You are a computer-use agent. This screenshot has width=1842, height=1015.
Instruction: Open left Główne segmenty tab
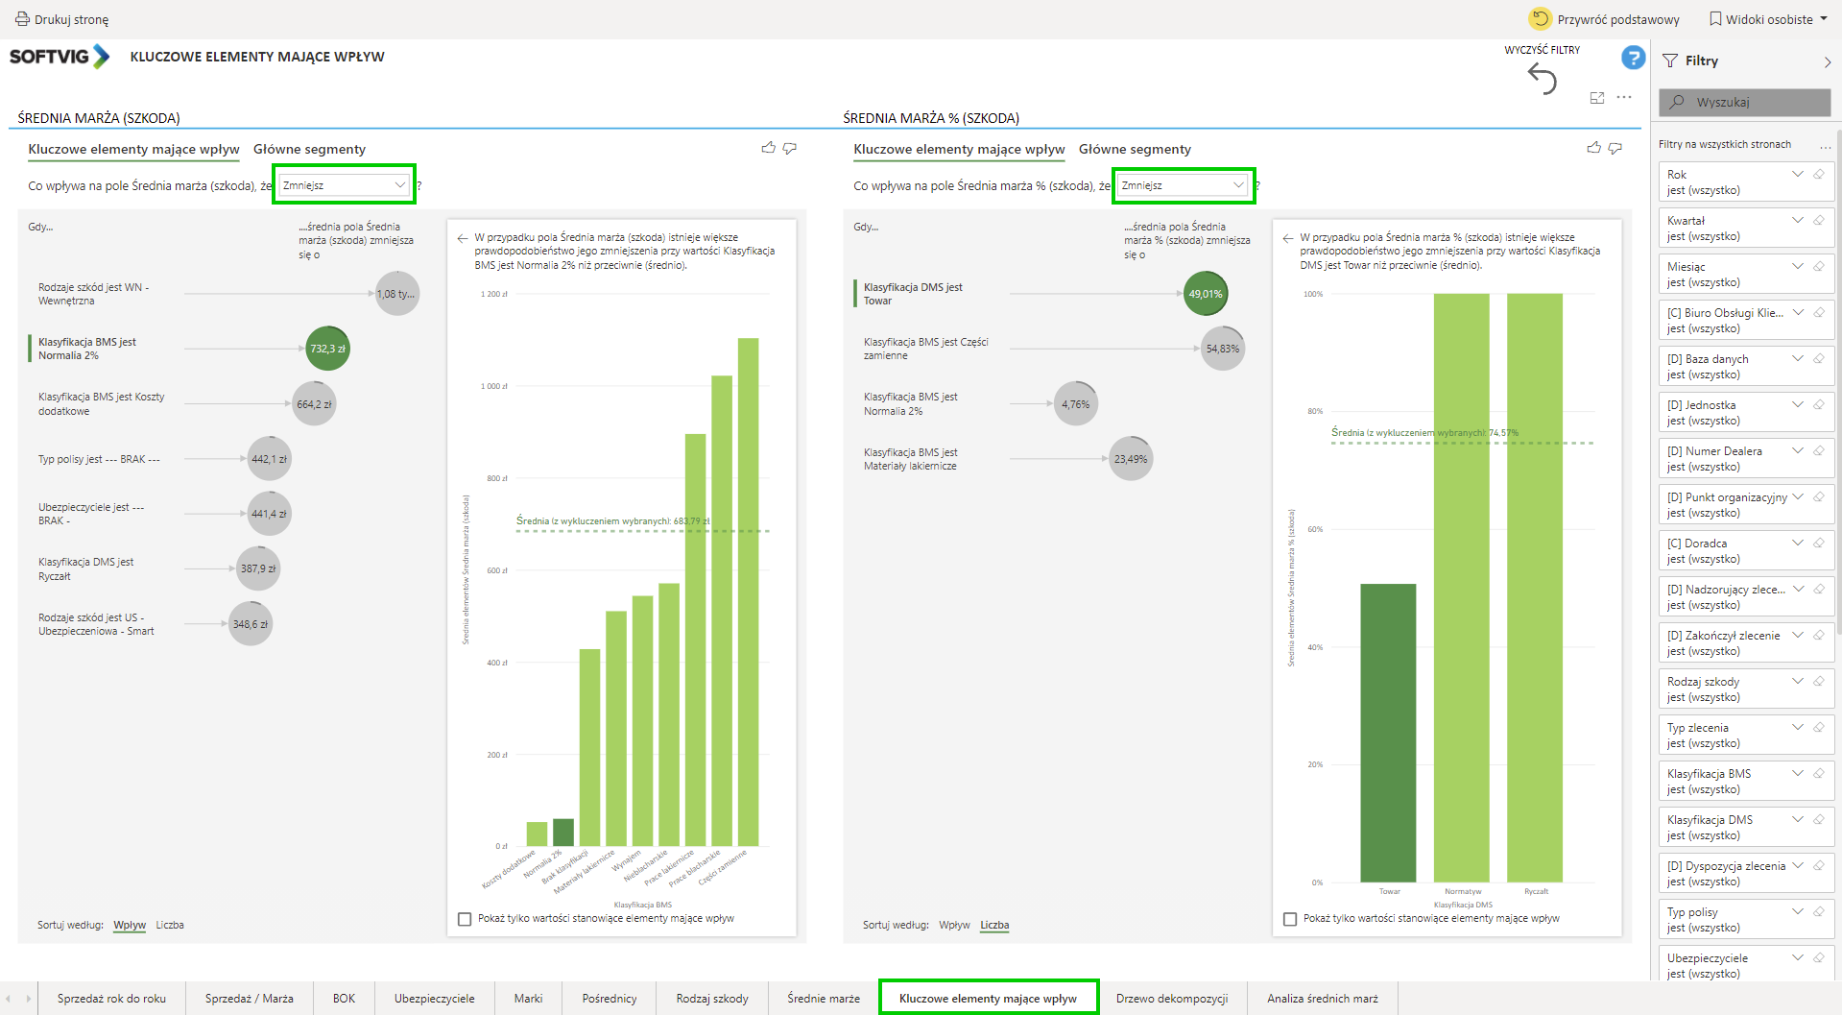click(309, 149)
